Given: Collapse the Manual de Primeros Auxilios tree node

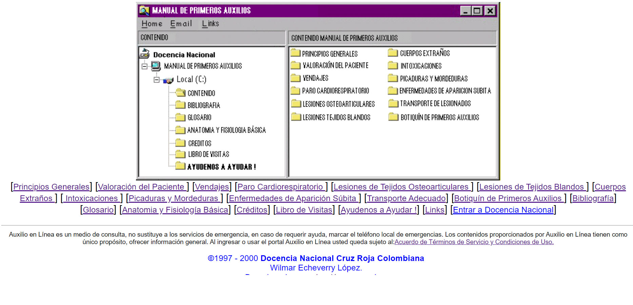Looking at the screenshot, I should click(x=144, y=66).
